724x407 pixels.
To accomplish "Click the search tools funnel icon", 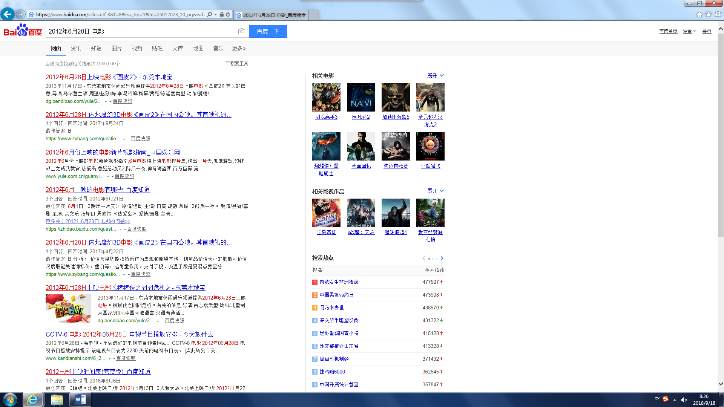I will [227, 63].
